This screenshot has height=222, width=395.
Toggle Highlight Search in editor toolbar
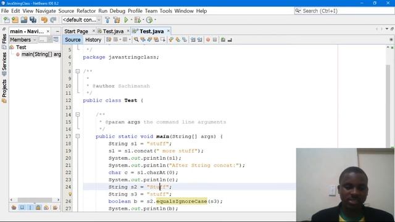tap(156, 39)
